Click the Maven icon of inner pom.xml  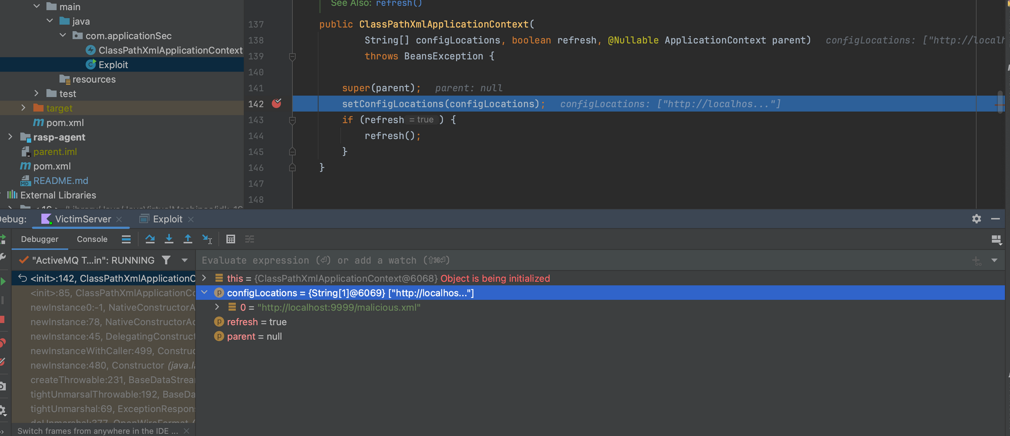point(38,122)
